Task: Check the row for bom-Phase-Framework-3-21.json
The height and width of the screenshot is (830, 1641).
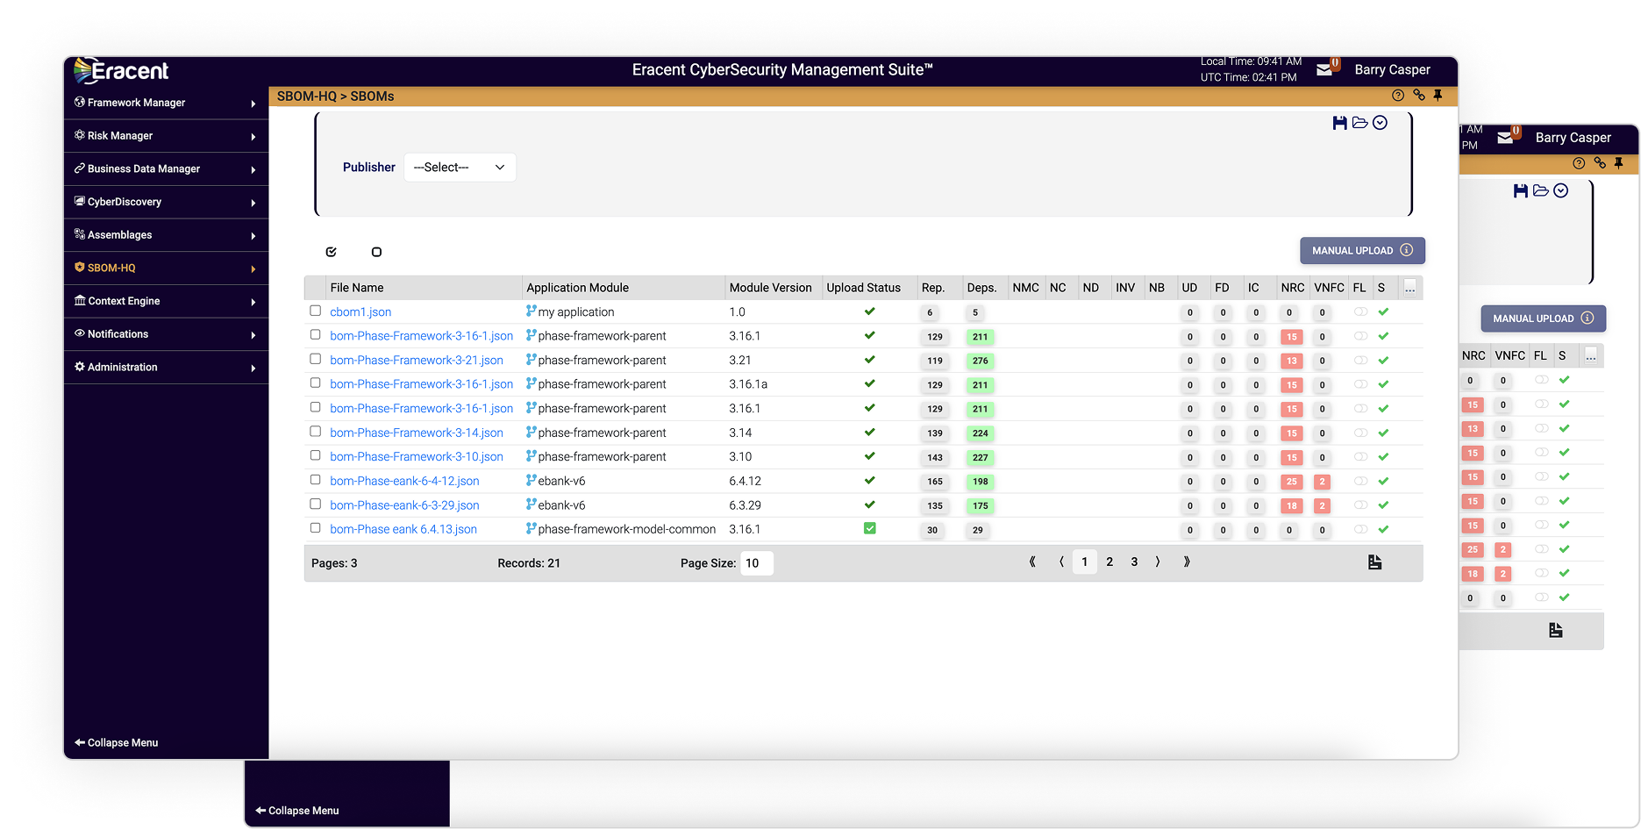Action: tap(315, 359)
